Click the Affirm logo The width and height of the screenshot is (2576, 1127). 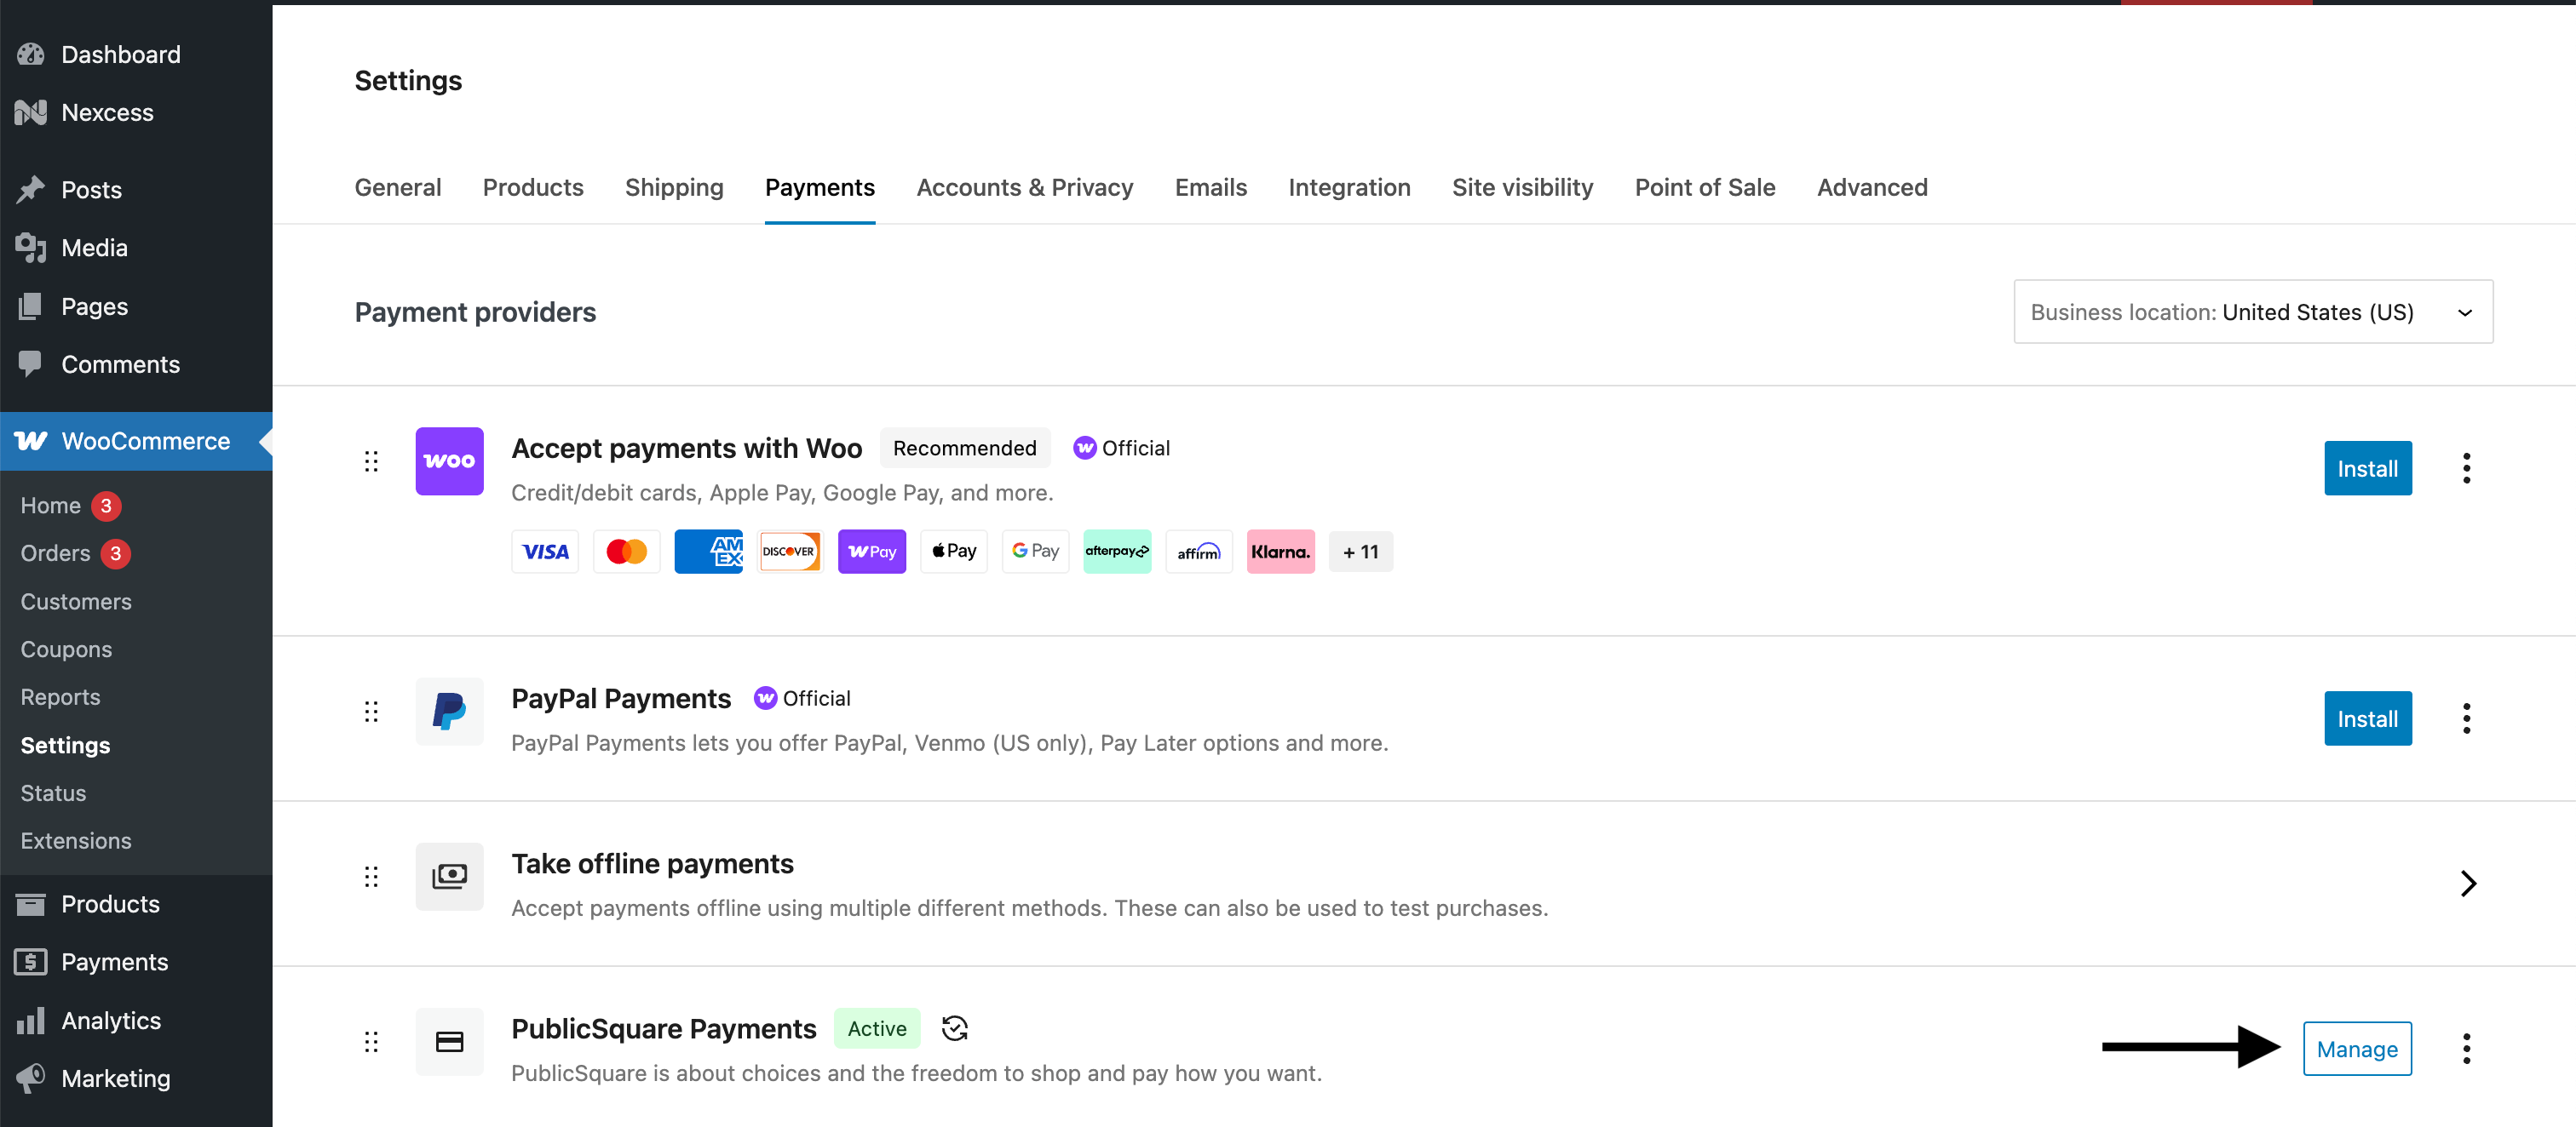point(1199,552)
